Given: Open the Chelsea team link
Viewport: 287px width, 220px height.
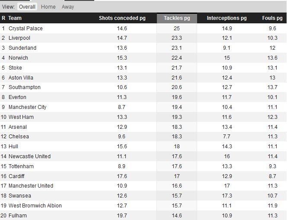Looking at the screenshot, I should click(19, 136).
